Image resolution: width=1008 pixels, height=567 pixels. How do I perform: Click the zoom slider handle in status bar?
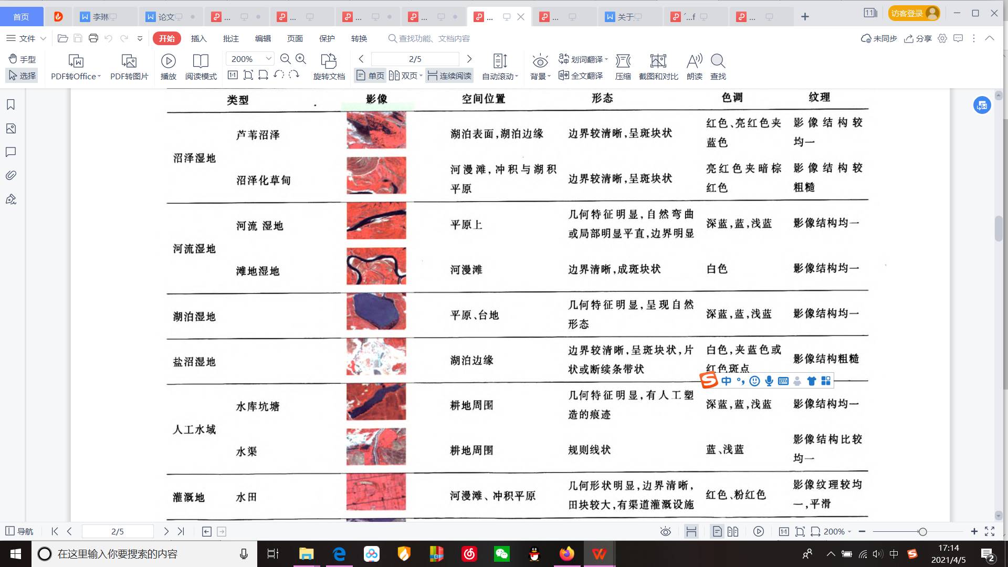pyautogui.click(x=922, y=532)
